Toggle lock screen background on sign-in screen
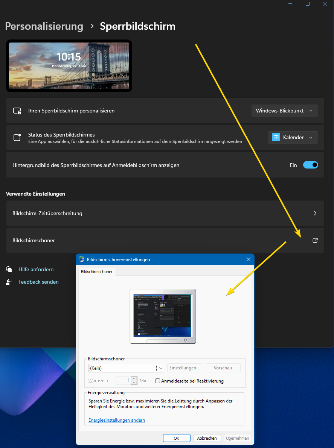 tap(311, 165)
